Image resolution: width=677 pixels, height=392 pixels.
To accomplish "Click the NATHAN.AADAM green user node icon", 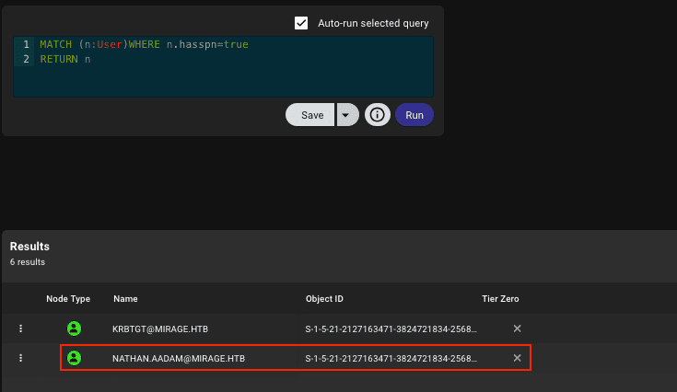I will click(x=75, y=358).
